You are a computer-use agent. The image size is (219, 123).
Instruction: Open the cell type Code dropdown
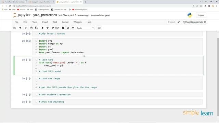point(85,28)
